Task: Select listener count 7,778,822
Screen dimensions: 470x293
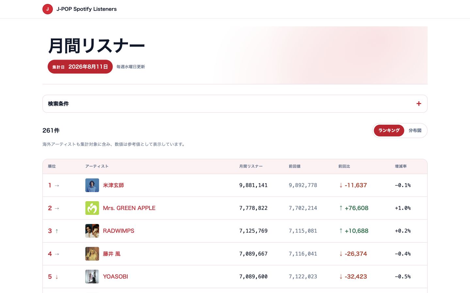Action: pos(253,208)
